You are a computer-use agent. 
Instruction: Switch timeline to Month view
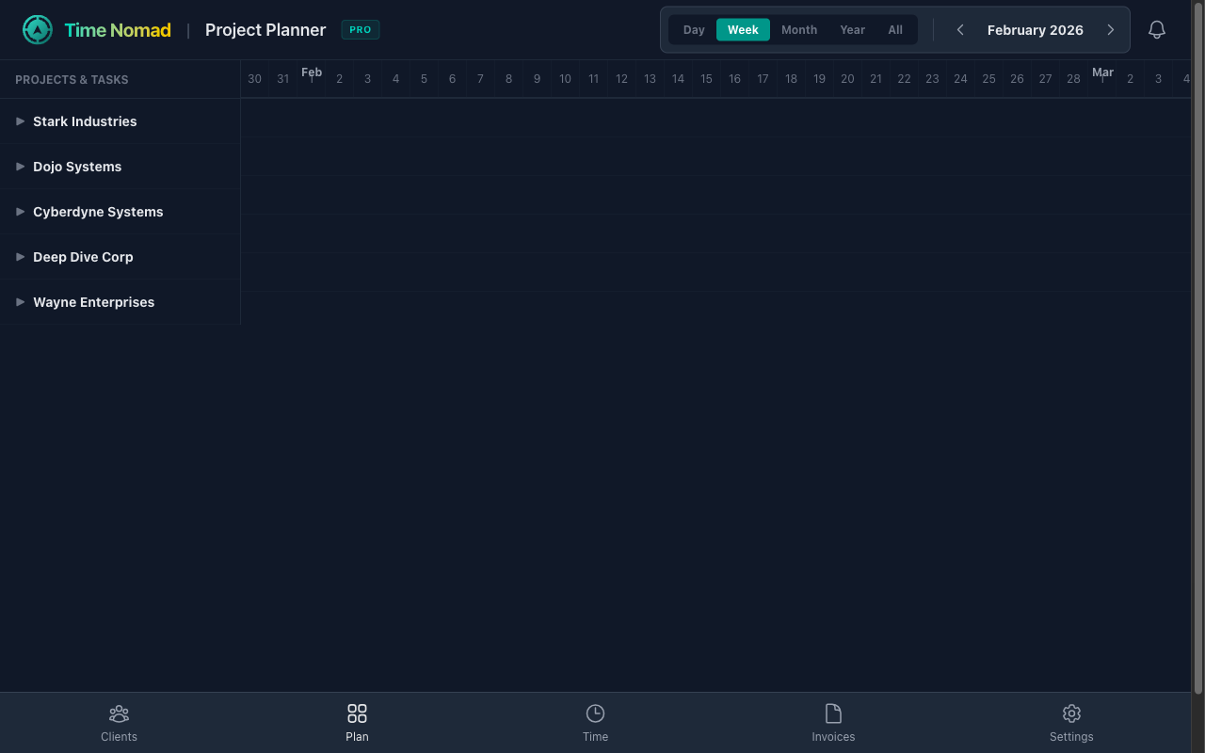click(x=799, y=30)
